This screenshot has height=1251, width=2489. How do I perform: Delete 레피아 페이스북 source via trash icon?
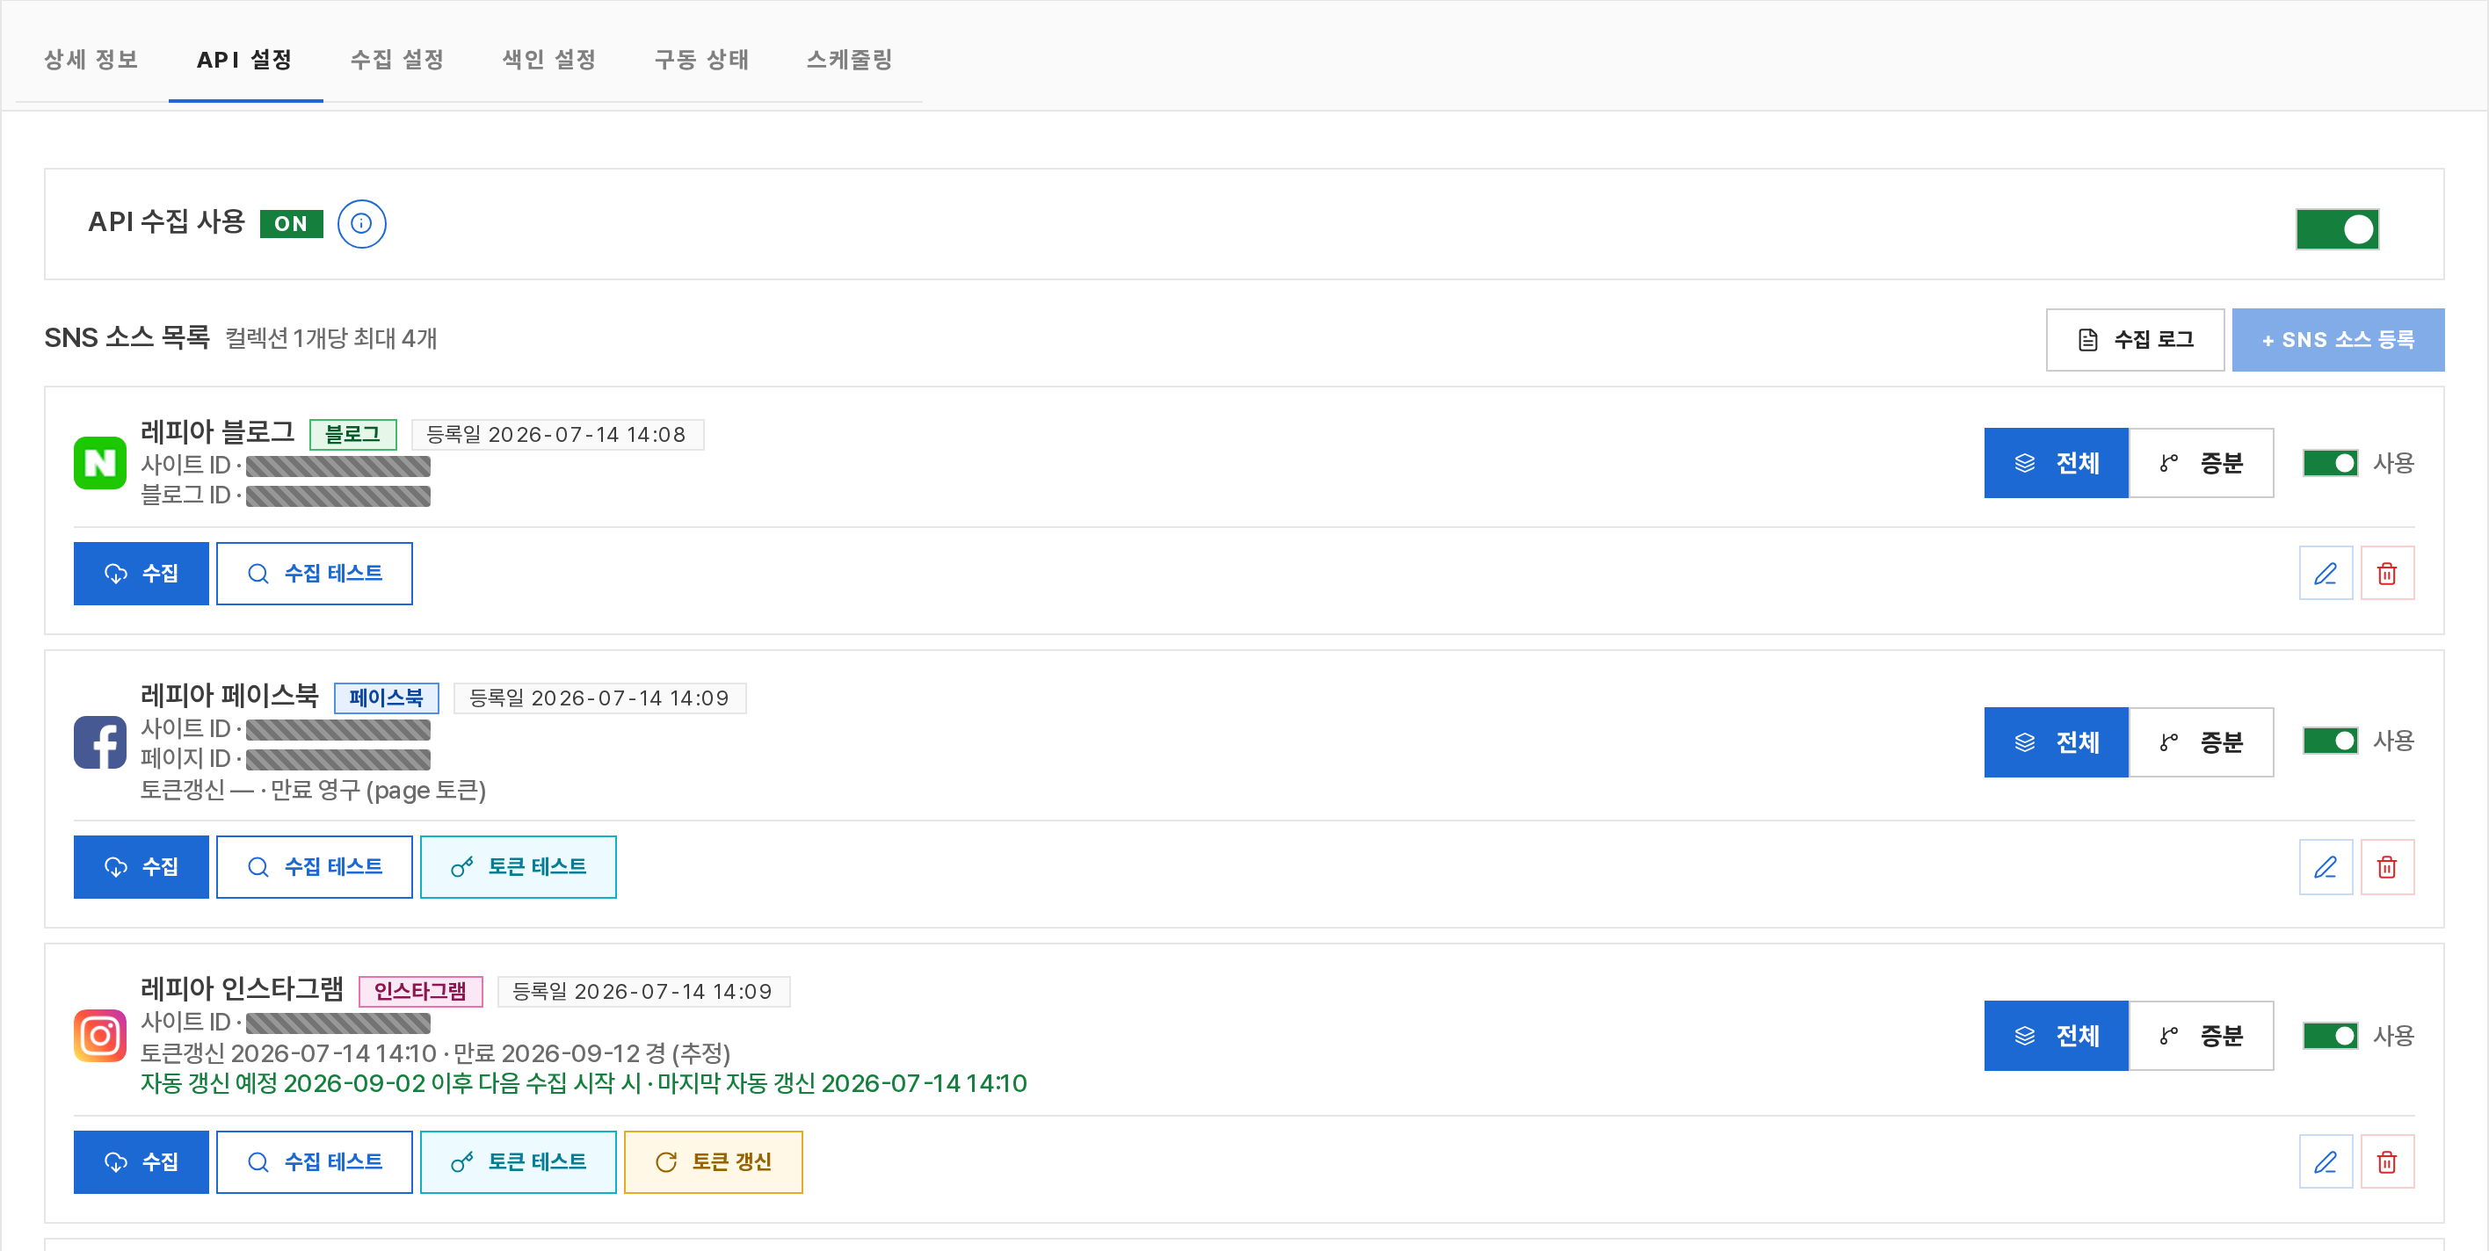(x=2386, y=867)
